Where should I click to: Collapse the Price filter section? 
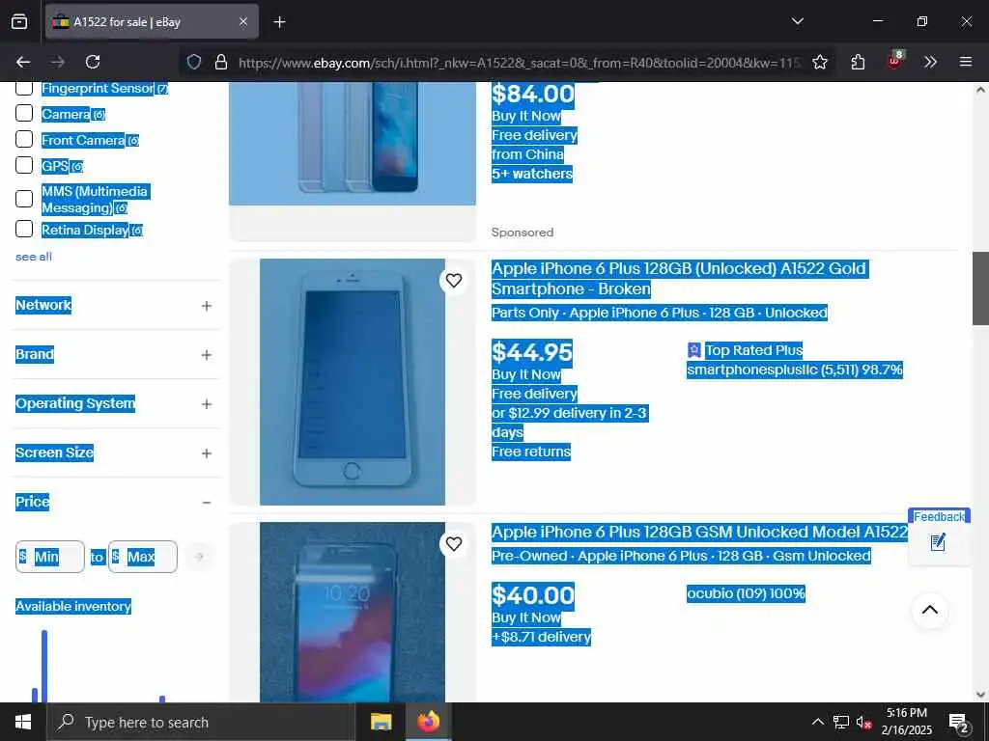(x=207, y=502)
